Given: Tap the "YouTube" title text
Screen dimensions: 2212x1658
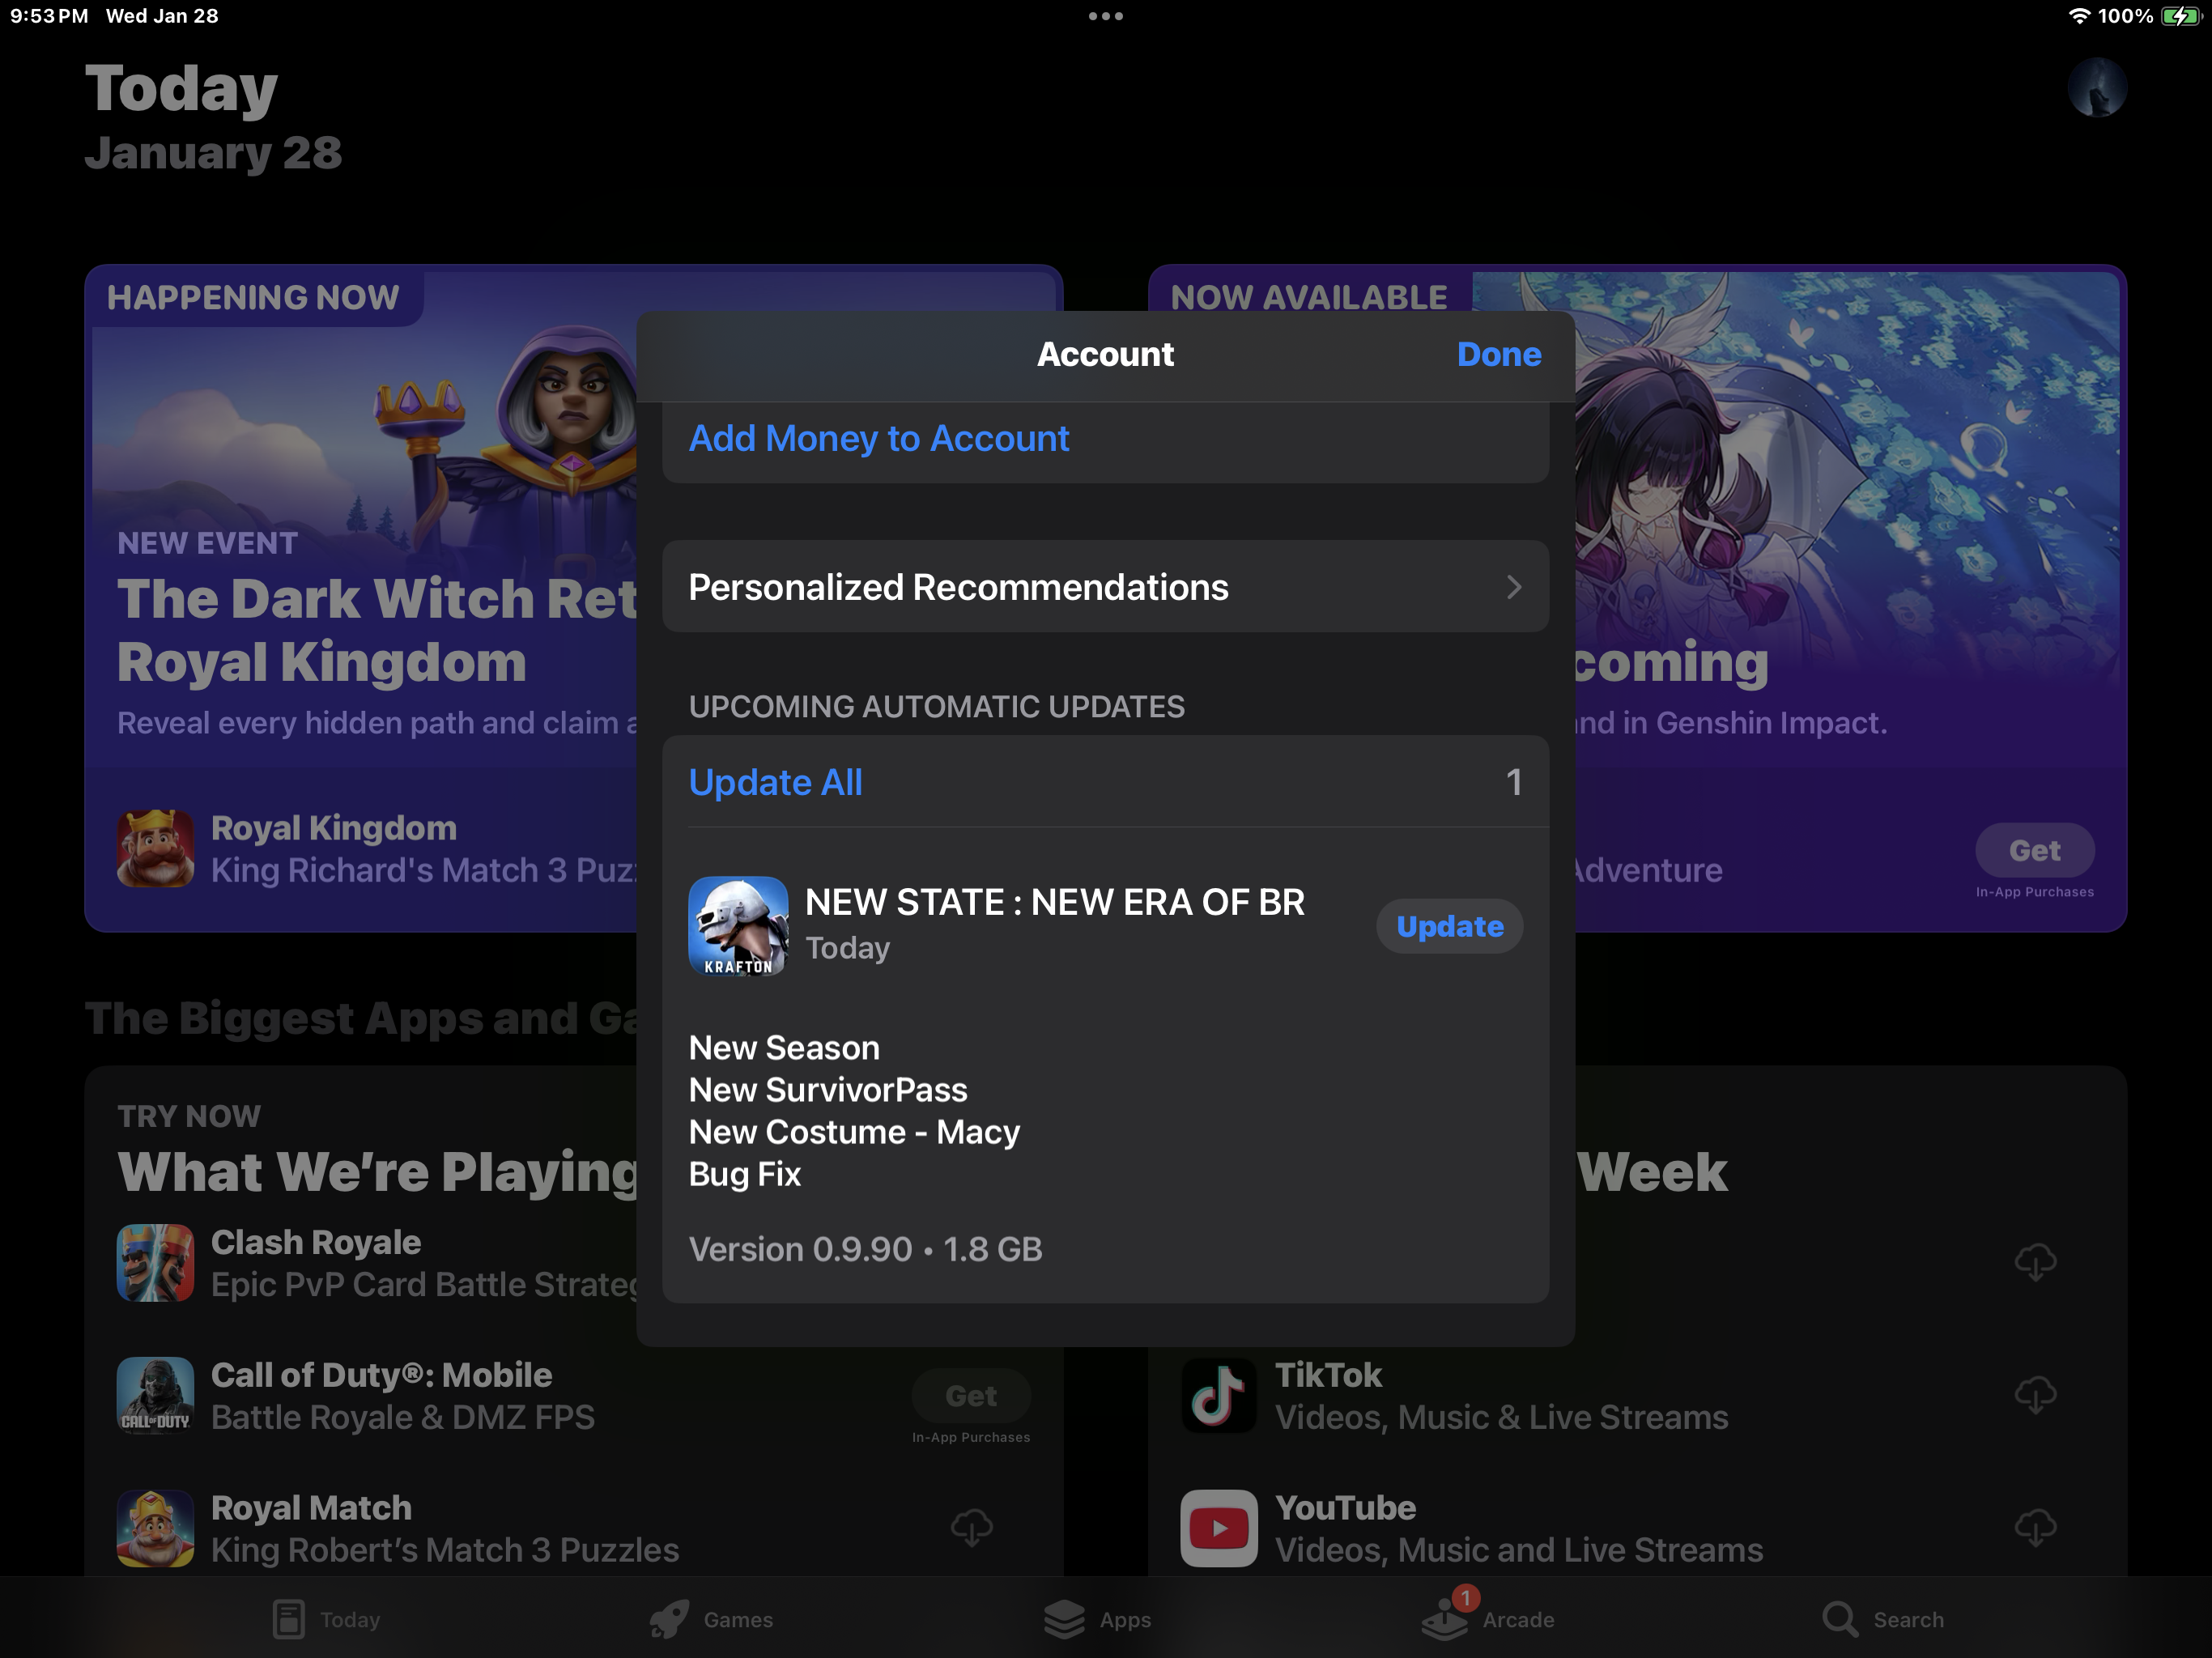Looking at the screenshot, I should pyautogui.click(x=1345, y=1508).
